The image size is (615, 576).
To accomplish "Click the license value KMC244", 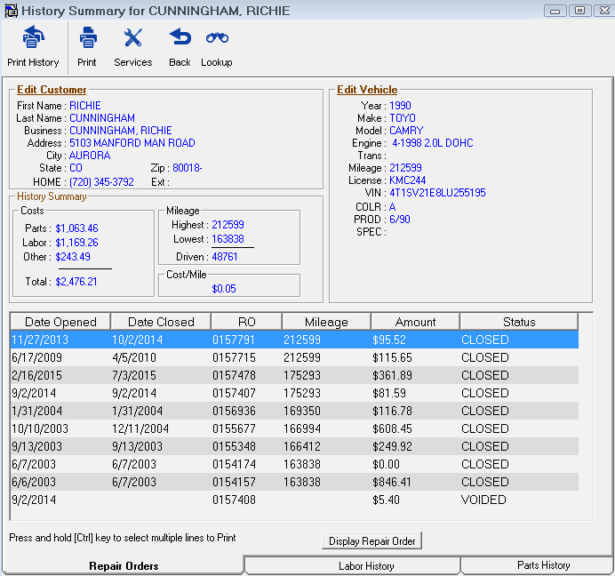I will pyautogui.click(x=408, y=180).
